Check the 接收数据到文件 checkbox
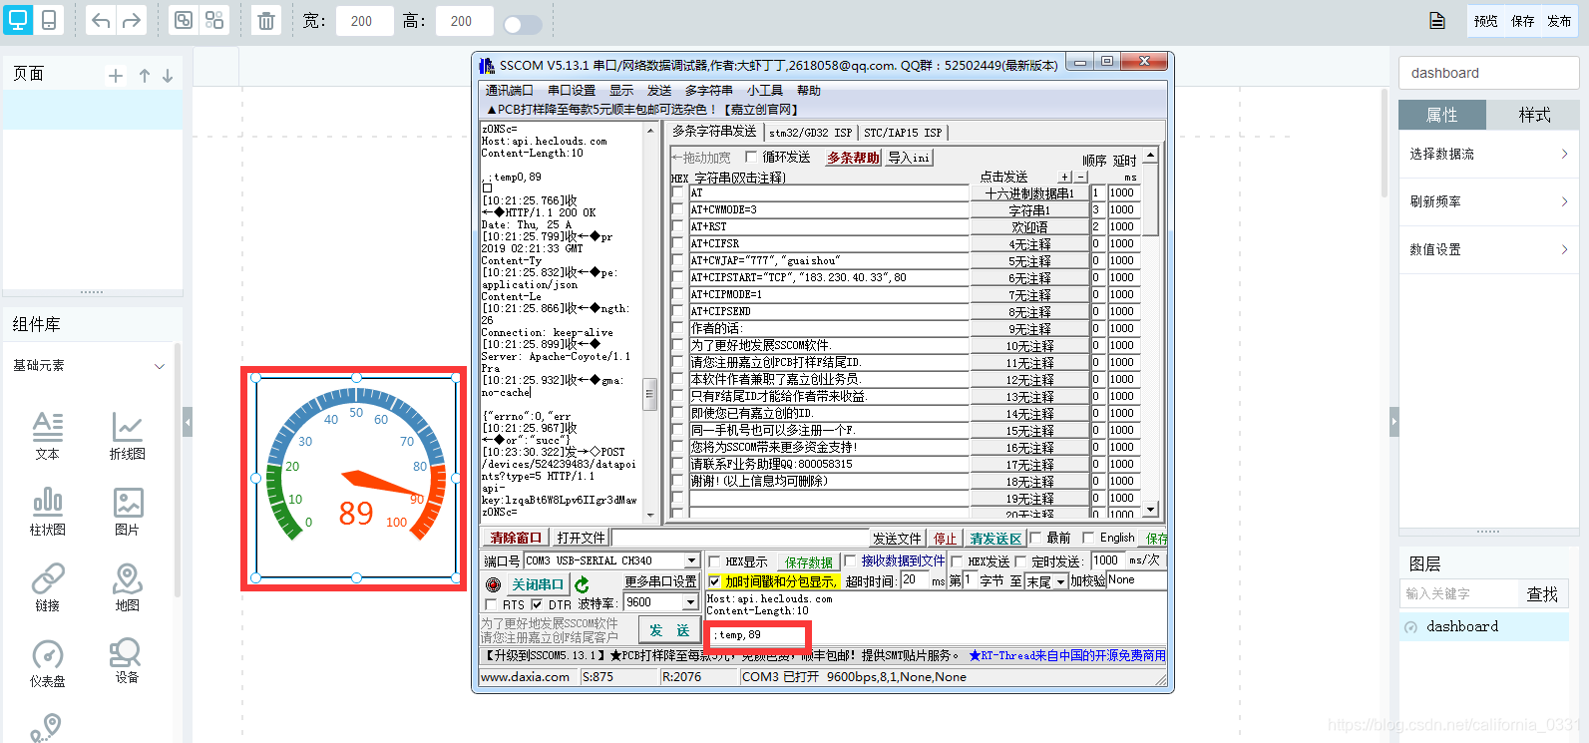The image size is (1589, 743). [850, 561]
